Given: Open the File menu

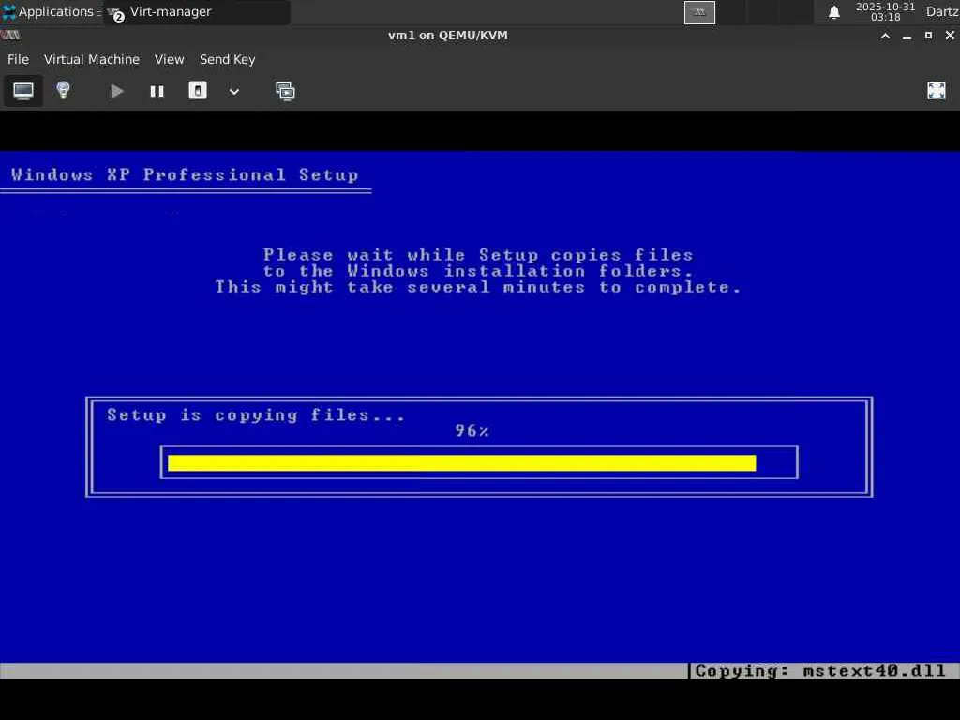Looking at the screenshot, I should point(18,59).
